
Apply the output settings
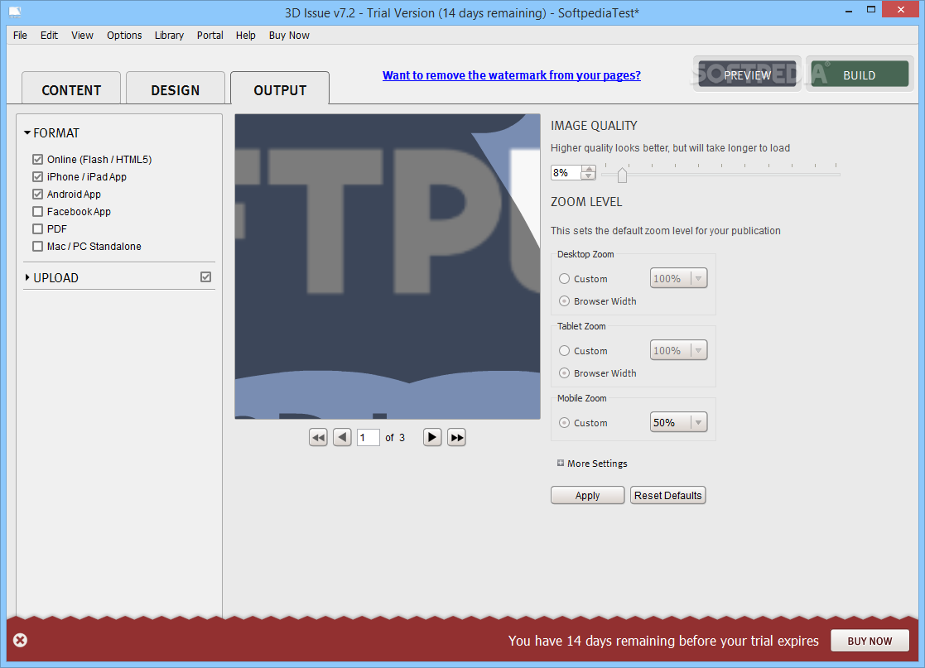(x=588, y=495)
